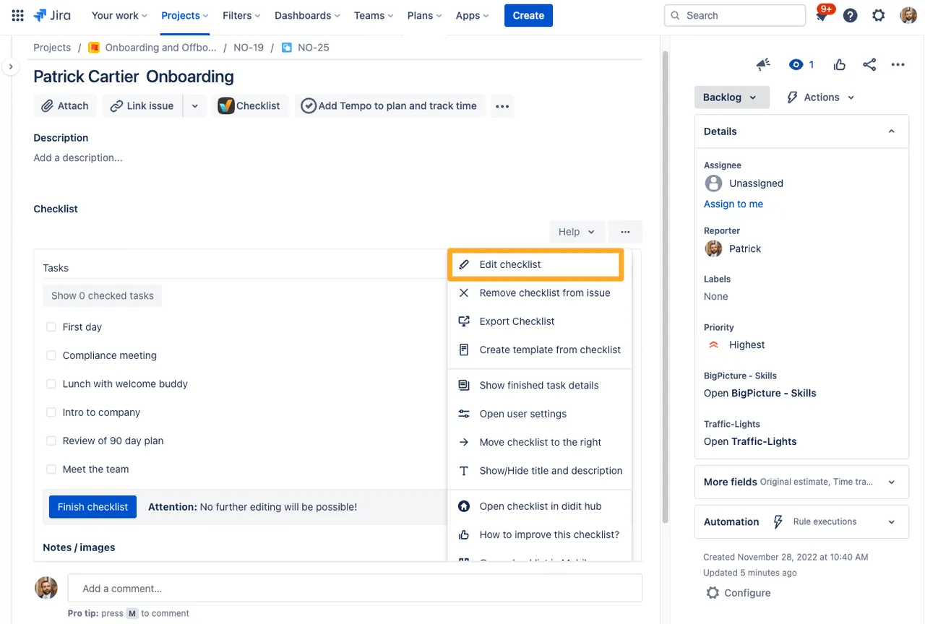Click Add Tempo to plan and track time
Screen dimensions: 925x624
389,105
